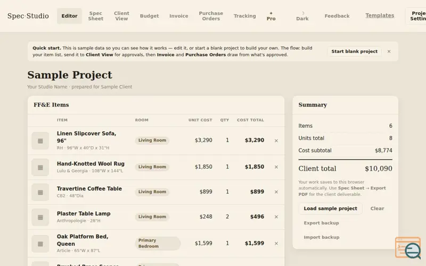Click the Anthropologie 28"H details
The image size is (426, 266).
(x=78, y=221)
